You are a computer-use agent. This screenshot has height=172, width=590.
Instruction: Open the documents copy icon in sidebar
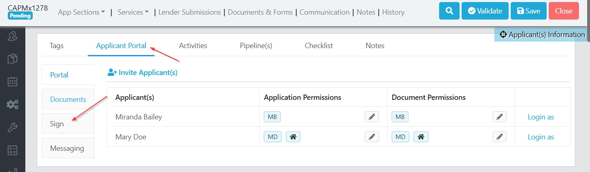(13, 59)
